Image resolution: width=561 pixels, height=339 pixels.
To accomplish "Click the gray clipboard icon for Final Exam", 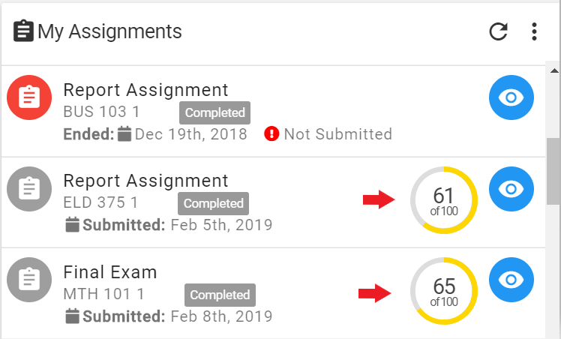I will coord(29,280).
